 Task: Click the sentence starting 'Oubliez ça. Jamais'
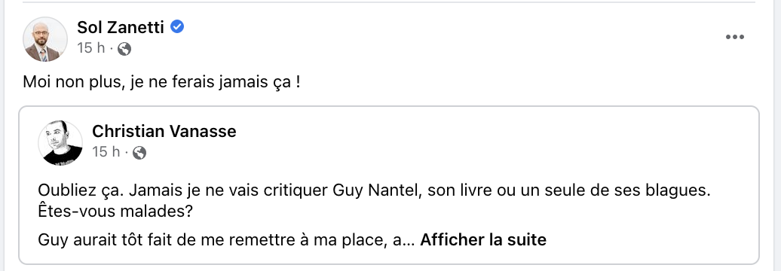(374, 191)
